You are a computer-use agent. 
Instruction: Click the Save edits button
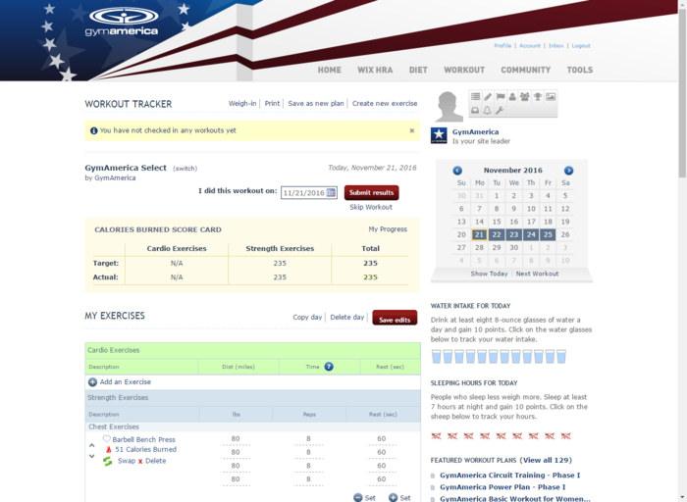[x=395, y=319]
